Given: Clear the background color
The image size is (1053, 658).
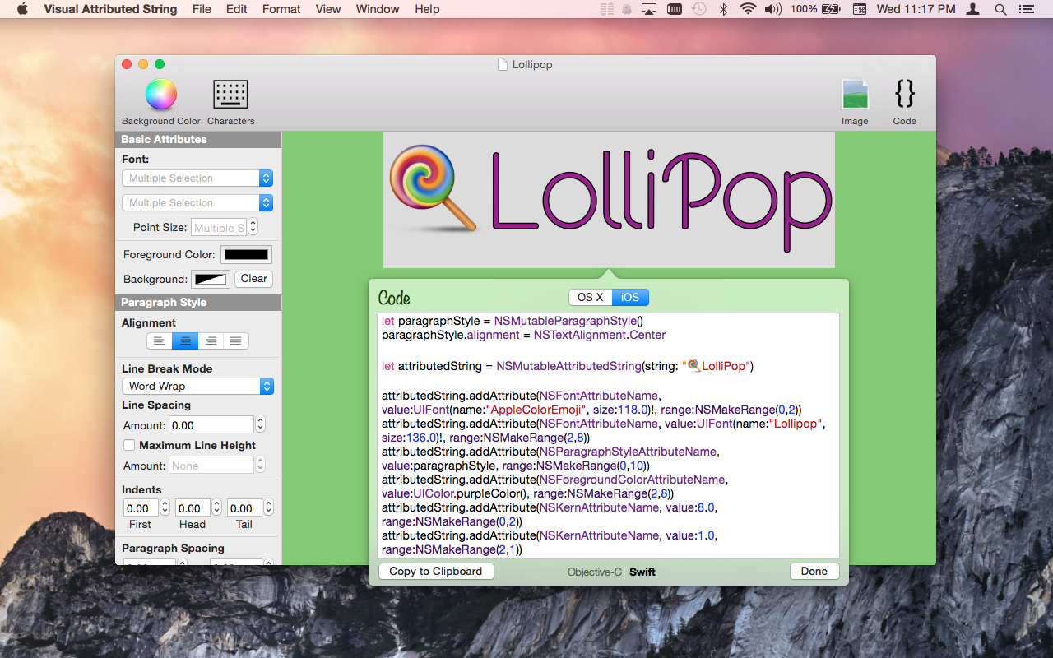Looking at the screenshot, I should [x=253, y=279].
